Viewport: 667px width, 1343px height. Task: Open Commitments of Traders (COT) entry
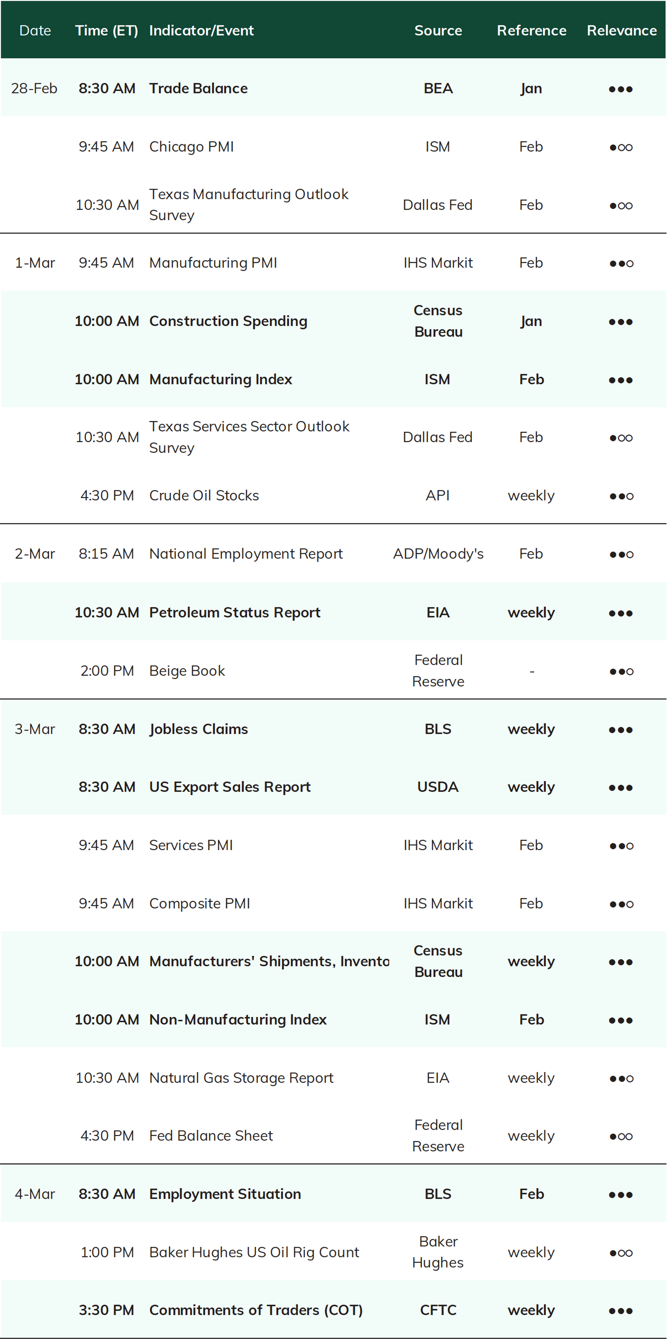(x=256, y=1310)
